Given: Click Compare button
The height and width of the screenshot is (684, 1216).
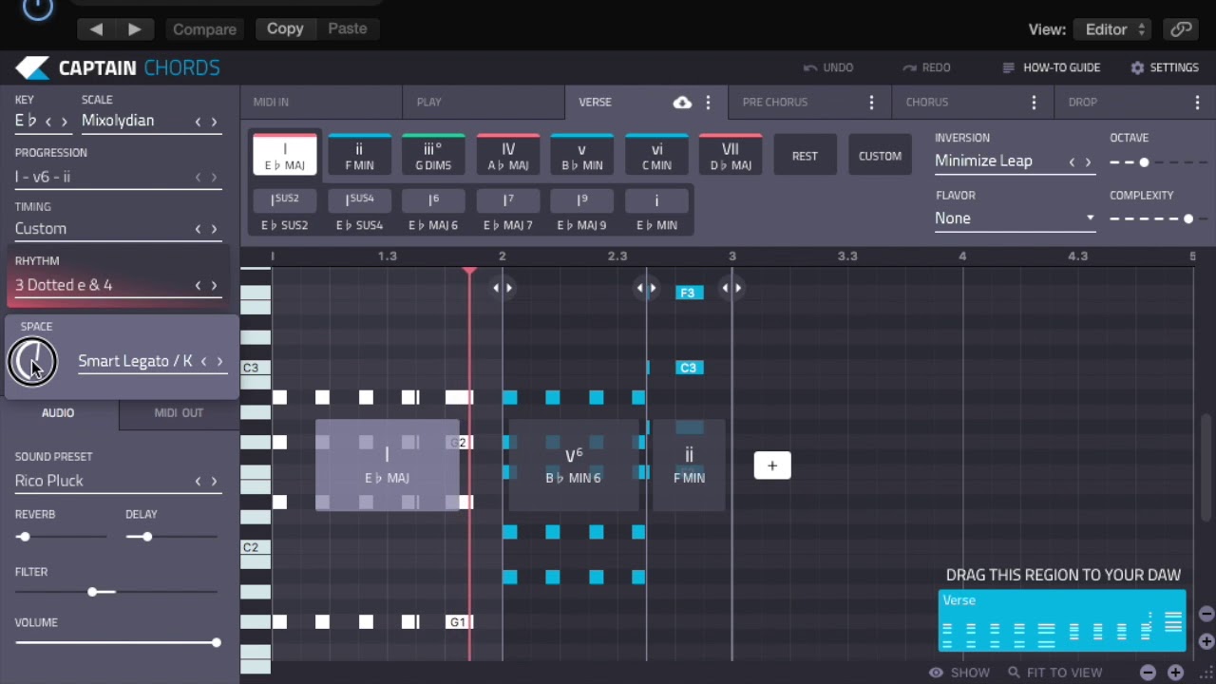Looking at the screenshot, I should [204, 29].
